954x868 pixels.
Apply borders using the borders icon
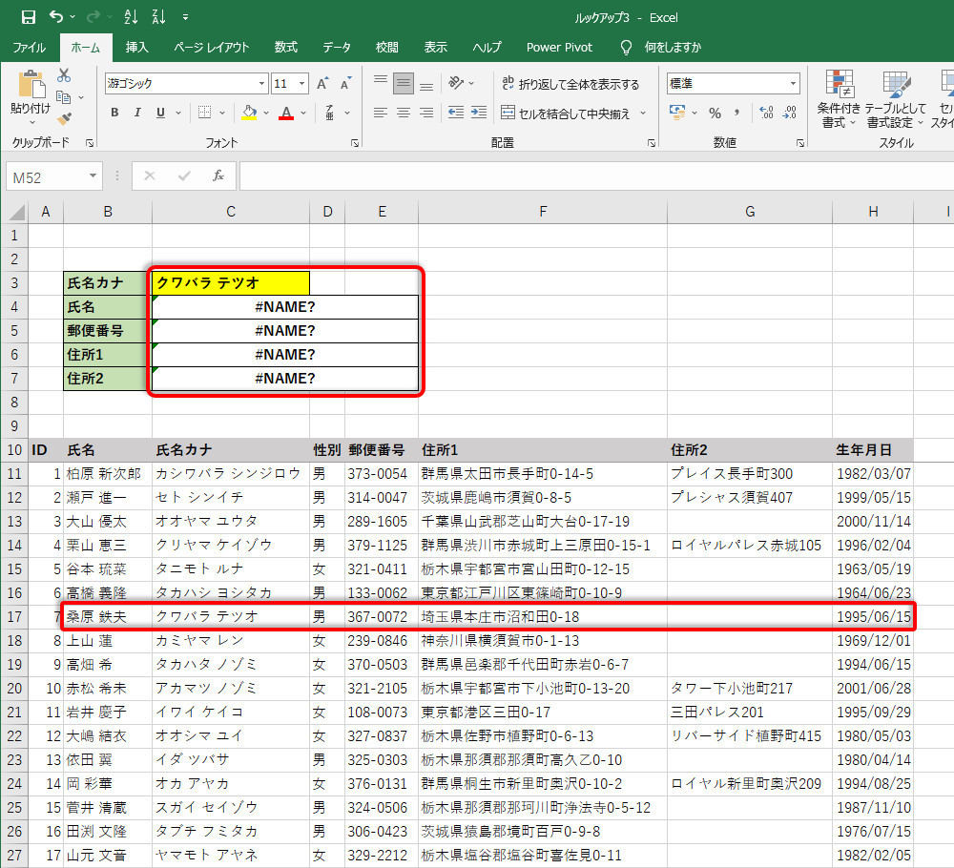point(204,113)
